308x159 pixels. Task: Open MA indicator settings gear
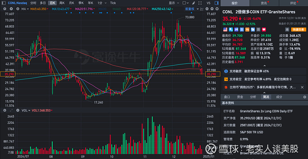5,9
